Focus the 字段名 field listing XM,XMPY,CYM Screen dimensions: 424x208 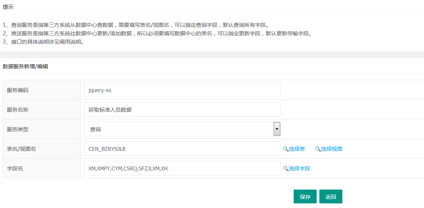(x=182, y=168)
